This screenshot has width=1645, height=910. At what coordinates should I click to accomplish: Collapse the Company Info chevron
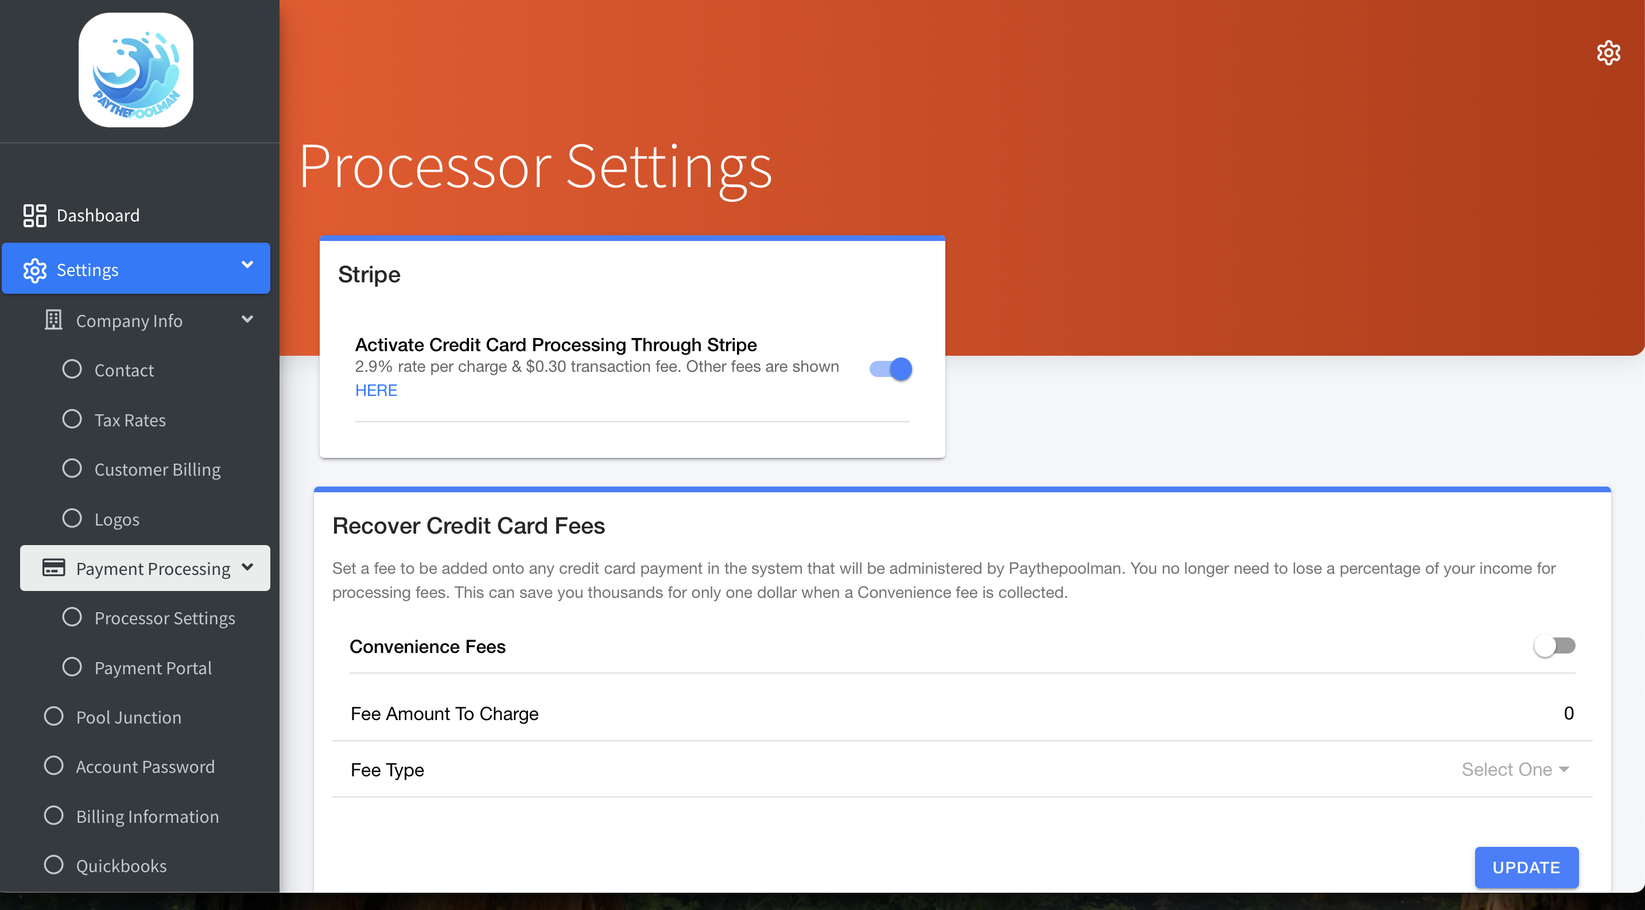[x=248, y=319]
